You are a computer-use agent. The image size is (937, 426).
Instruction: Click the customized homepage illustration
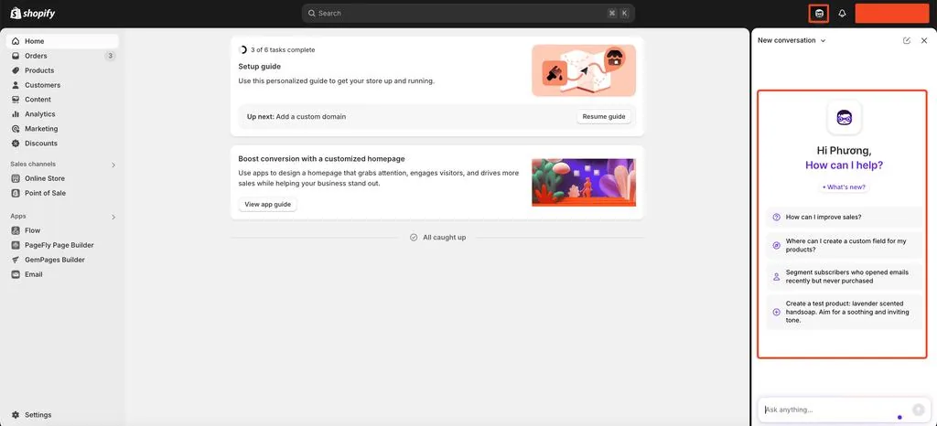(584, 183)
